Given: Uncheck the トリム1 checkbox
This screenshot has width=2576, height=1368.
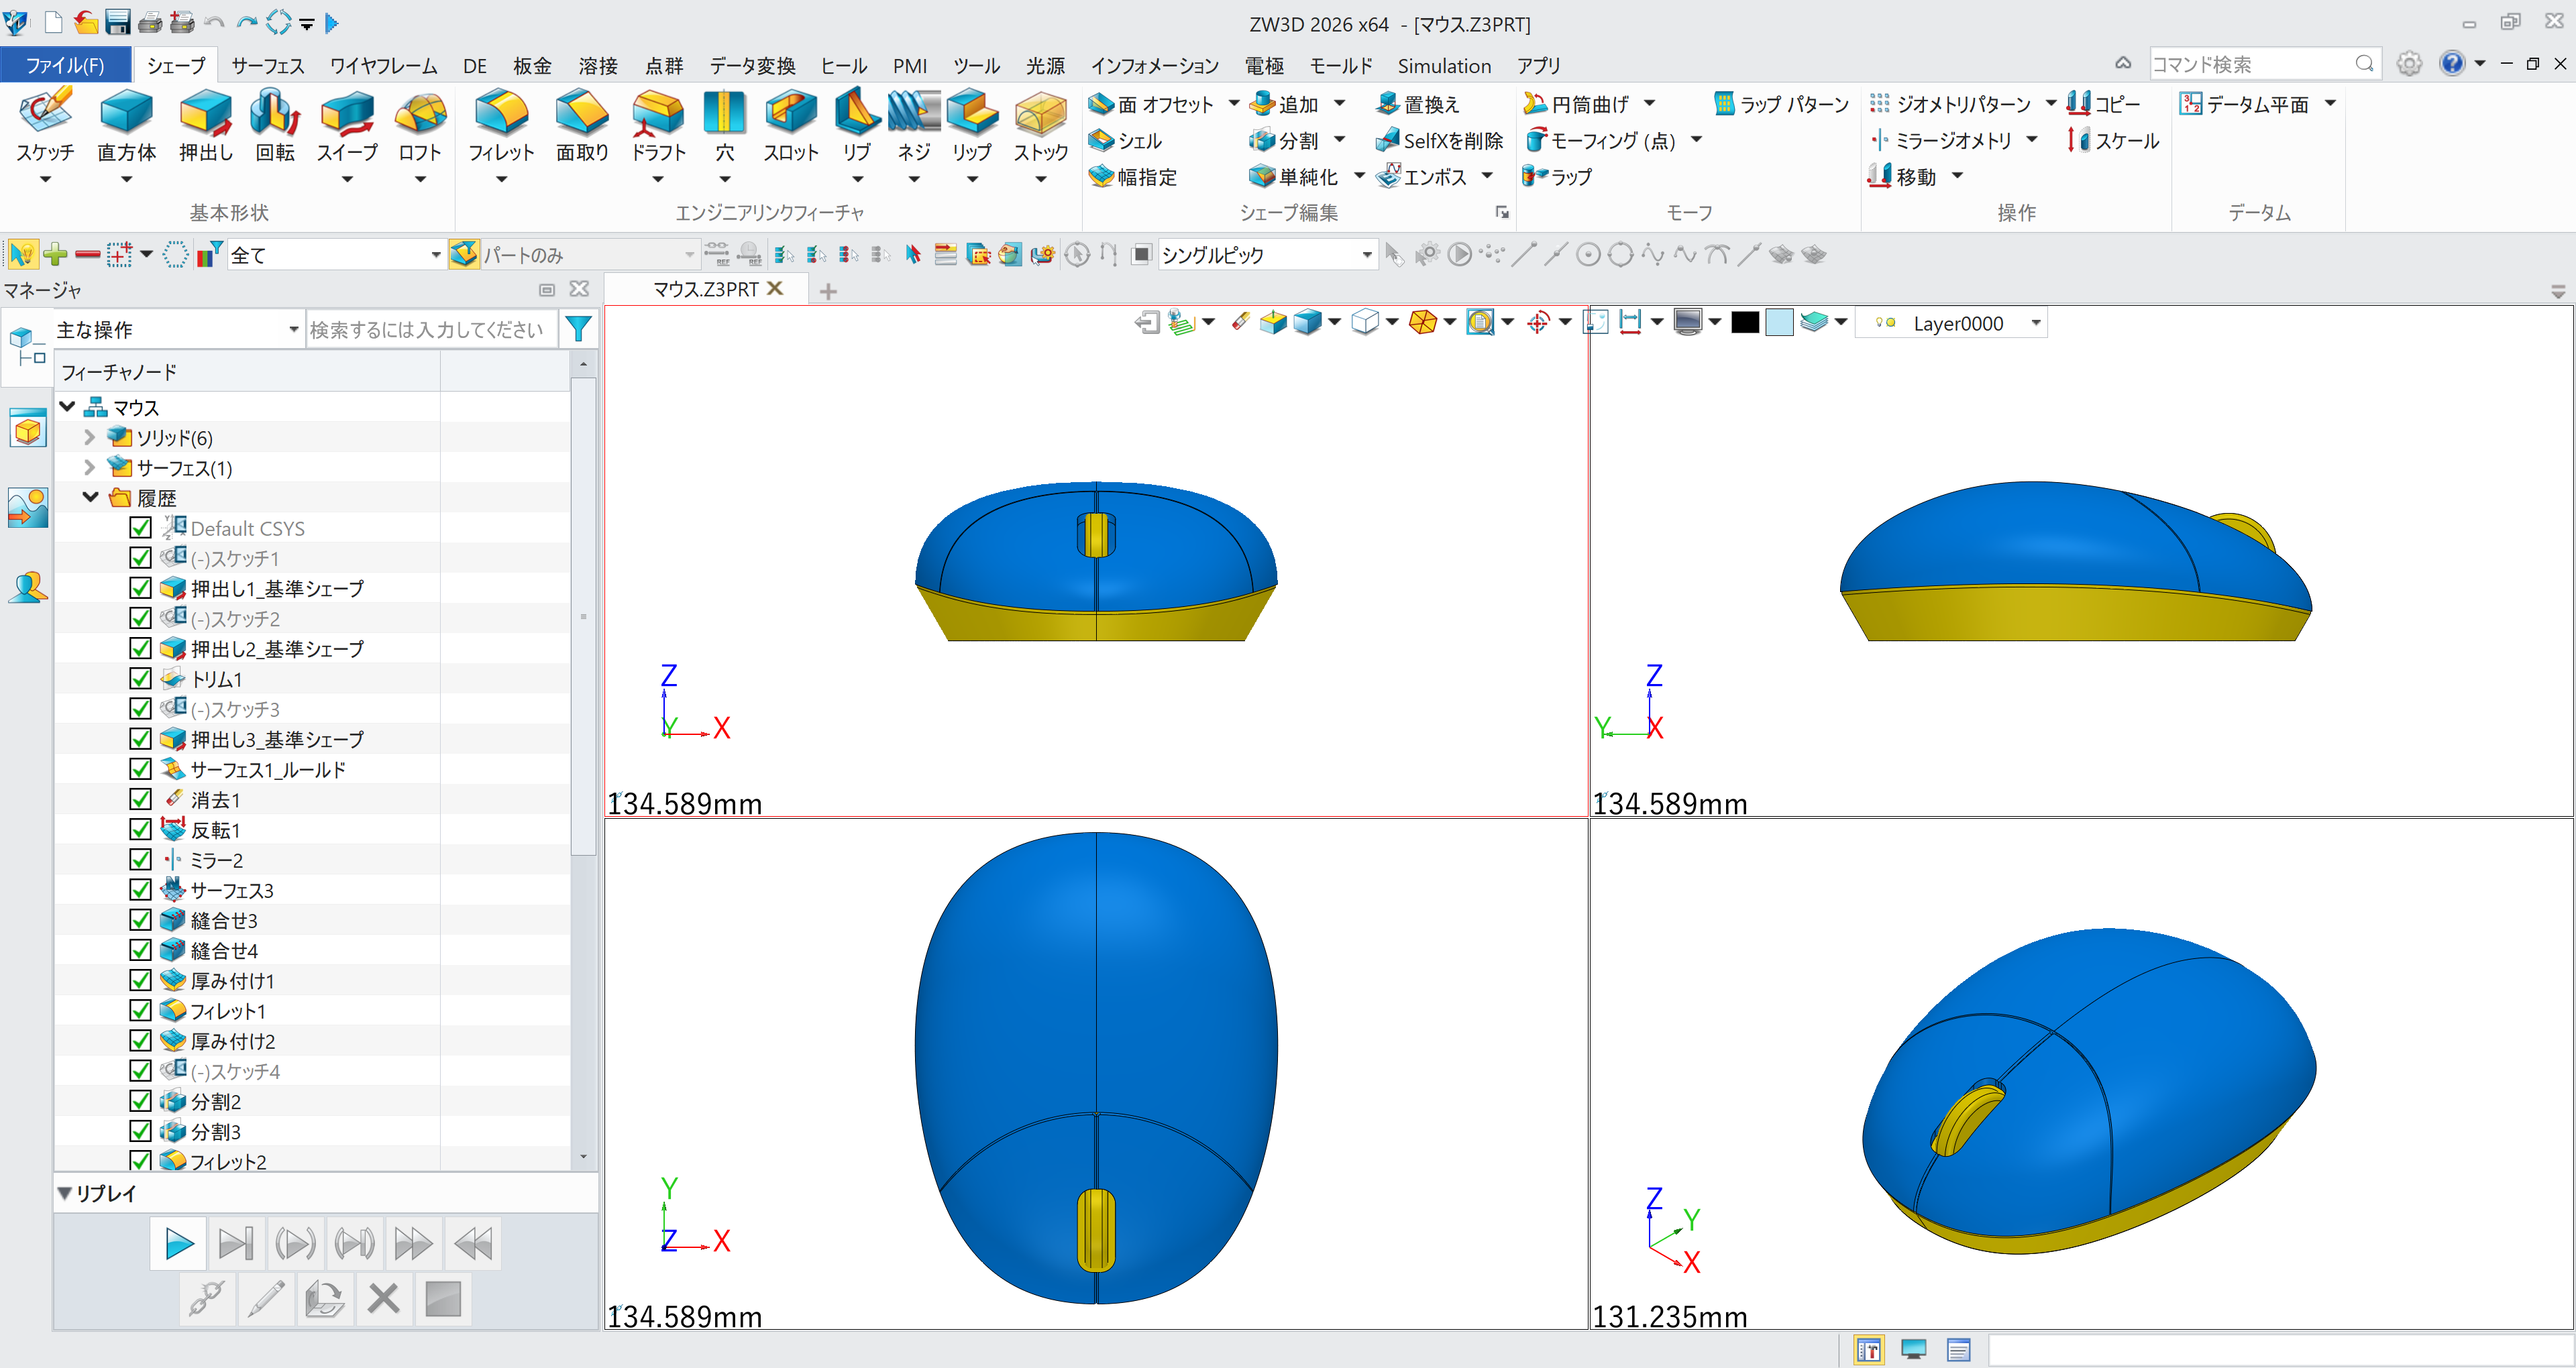Looking at the screenshot, I should coord(141,679).
